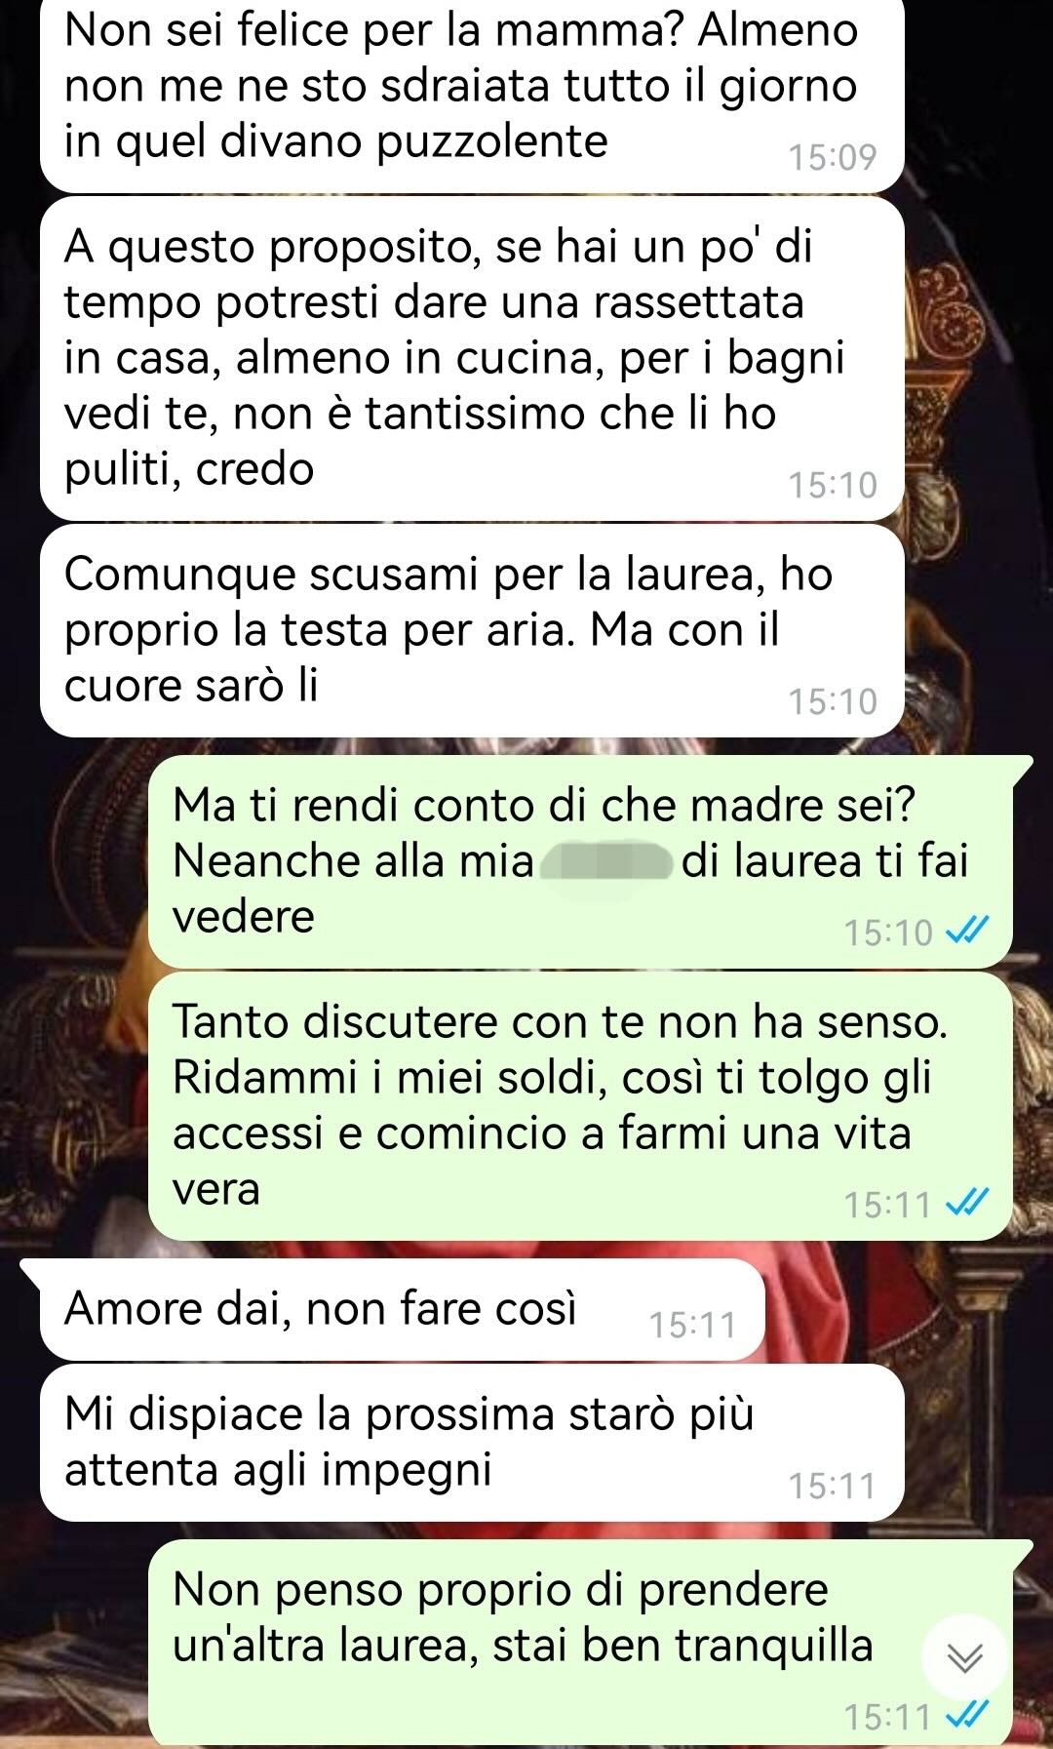Click blue double ticks on 'Tanto discutere' message
This screenshot has width=1053, height=1749.
pos(967,1203)
